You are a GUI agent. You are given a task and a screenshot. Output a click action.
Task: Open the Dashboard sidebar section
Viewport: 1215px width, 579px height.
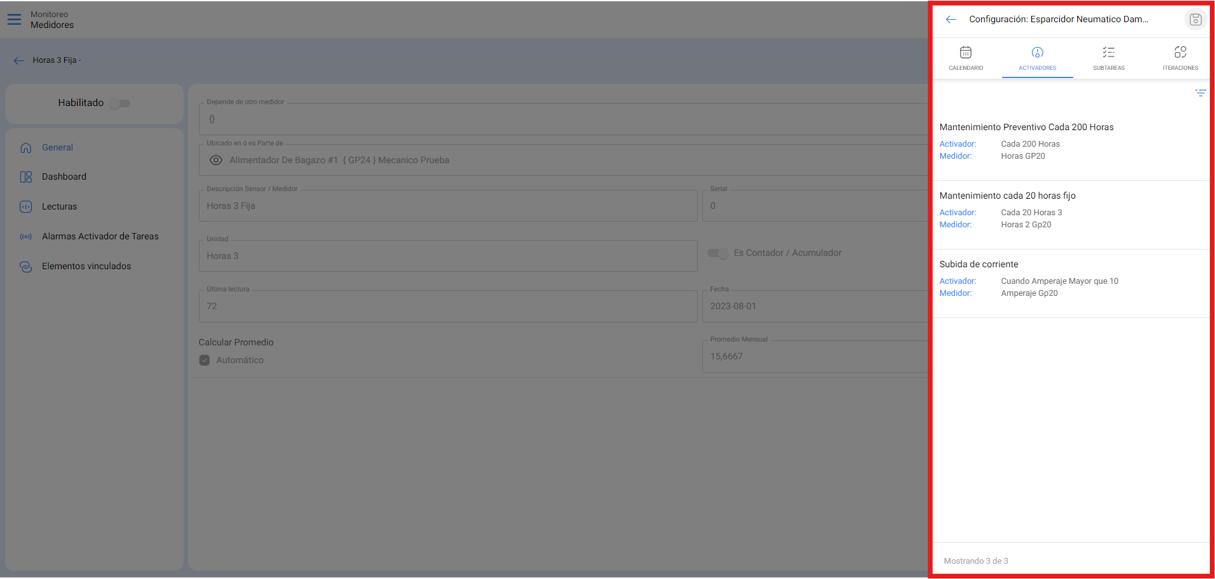pyautogui.click(x=64, y=176)
